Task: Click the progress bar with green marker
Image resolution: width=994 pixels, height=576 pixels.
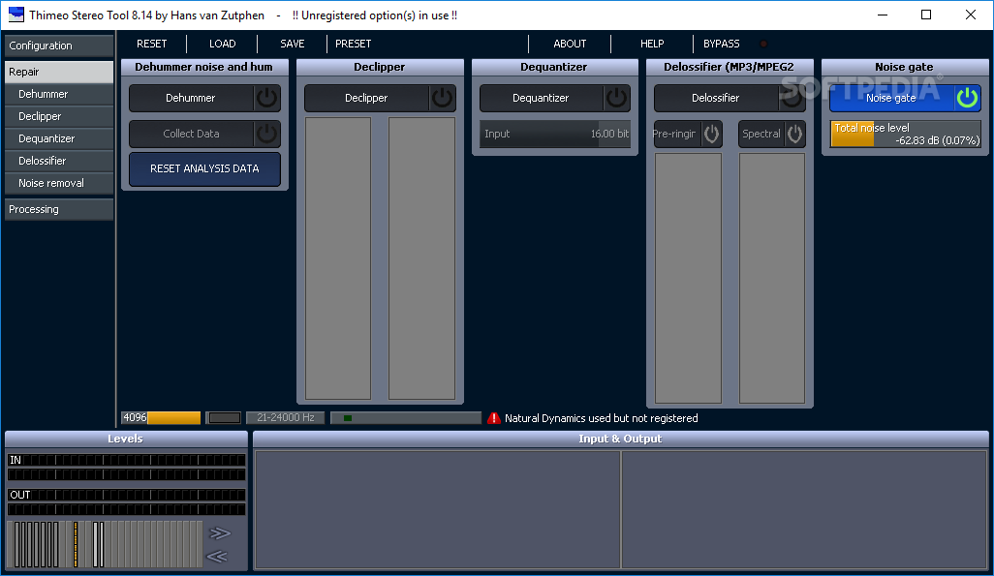Action: (406, 417)
